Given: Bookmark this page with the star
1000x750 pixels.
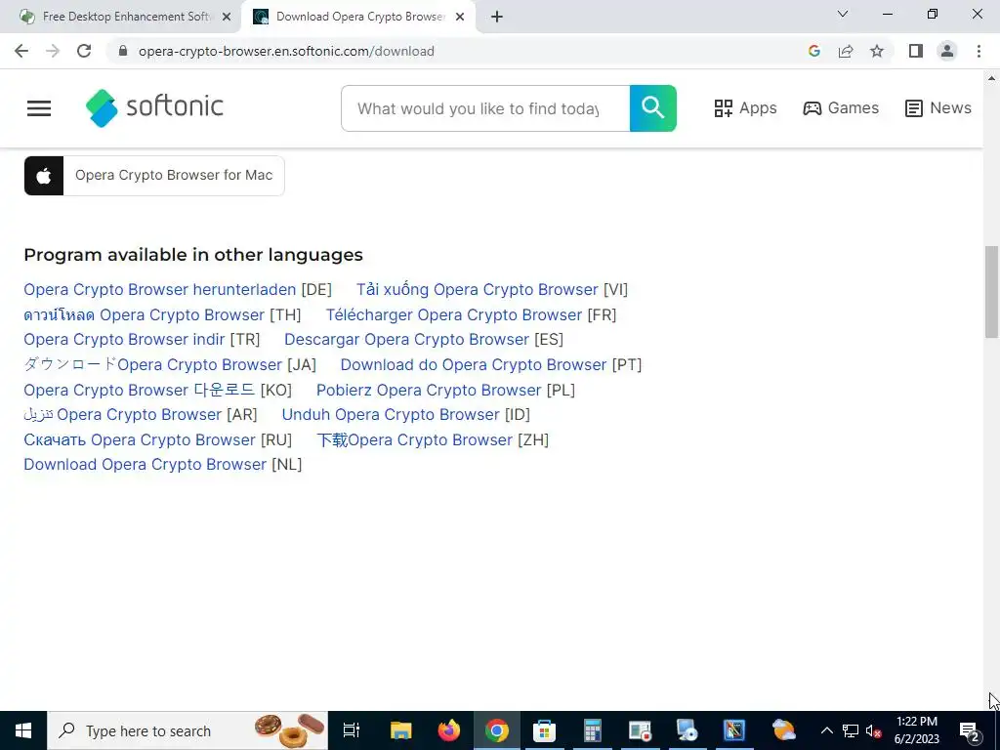Looking at the screenshot, I should [x=877, y=51].
